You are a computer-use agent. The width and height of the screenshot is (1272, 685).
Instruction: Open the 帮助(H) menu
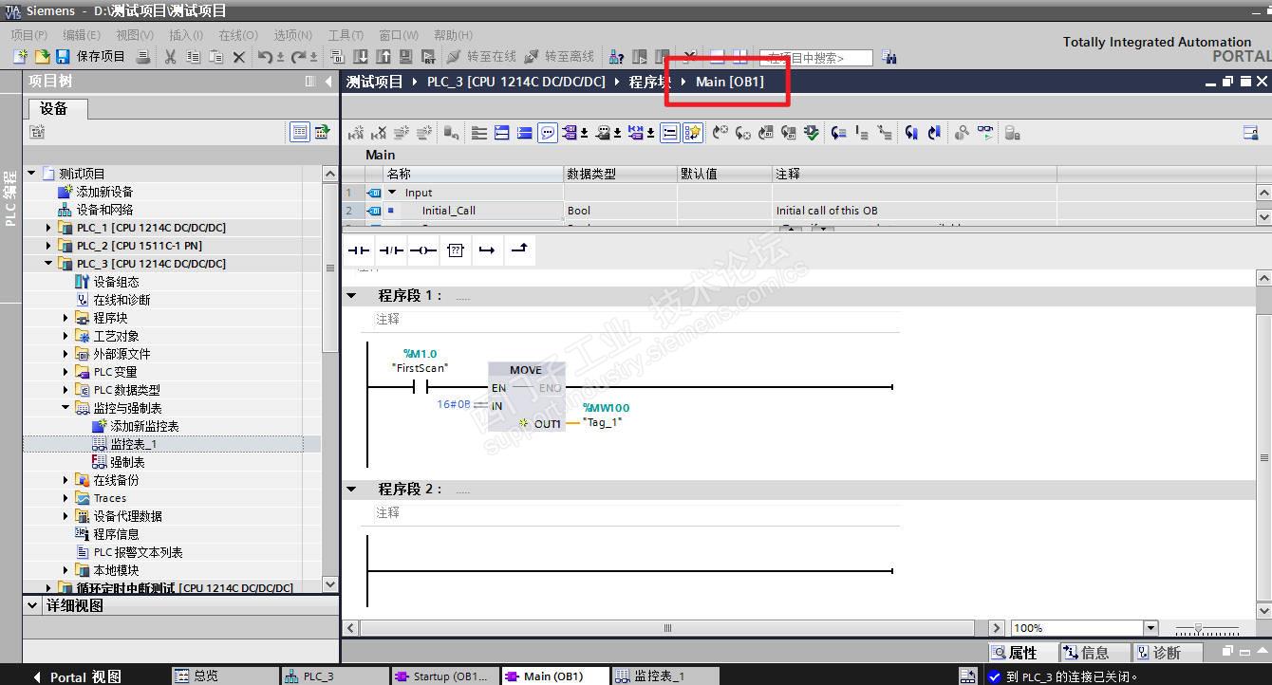coord(453,35)
